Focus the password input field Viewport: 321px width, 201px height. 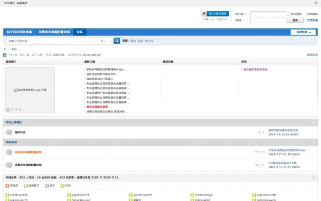click(x=268, y=20)
